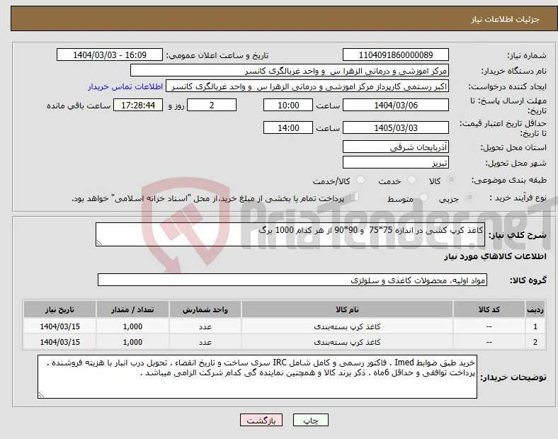Select the متوسط purchase type radio
Image resolution: width=558 pixels, height=439 pixels.
[x=423, y=197]
